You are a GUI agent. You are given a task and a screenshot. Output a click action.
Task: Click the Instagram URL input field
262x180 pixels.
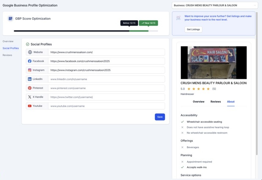[106, 70]
